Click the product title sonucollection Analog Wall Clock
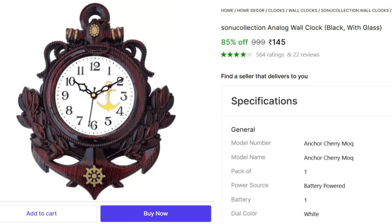This screenshot has width=392, height=224. pos(301,28)
